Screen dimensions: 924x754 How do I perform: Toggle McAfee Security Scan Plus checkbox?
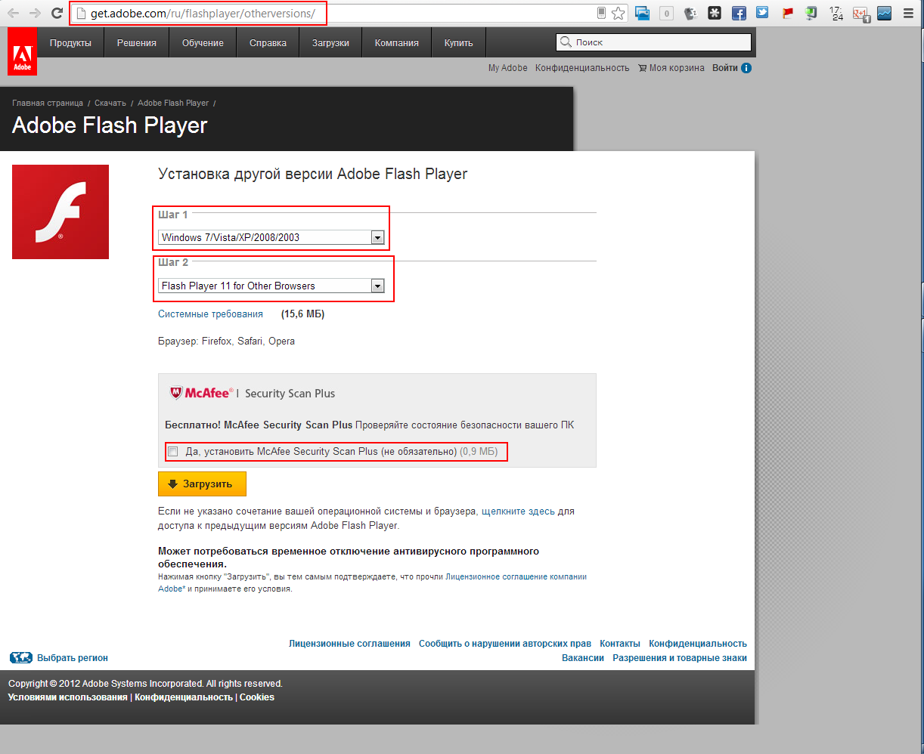click(172, 452)
